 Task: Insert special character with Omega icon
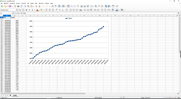point(92,6)
